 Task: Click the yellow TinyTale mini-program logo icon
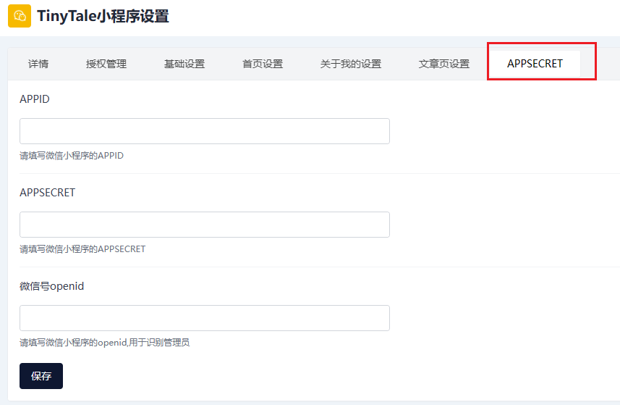pos(20,16)
